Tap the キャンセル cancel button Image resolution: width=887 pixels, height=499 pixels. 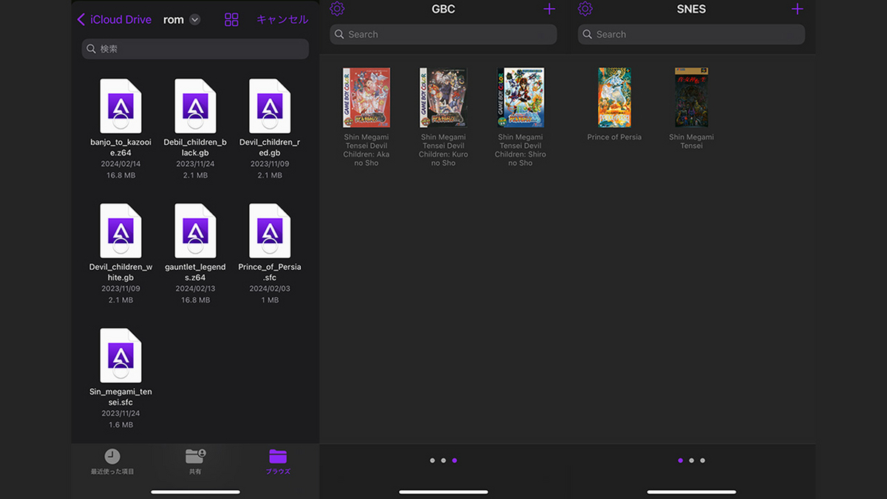click(282, 20)
